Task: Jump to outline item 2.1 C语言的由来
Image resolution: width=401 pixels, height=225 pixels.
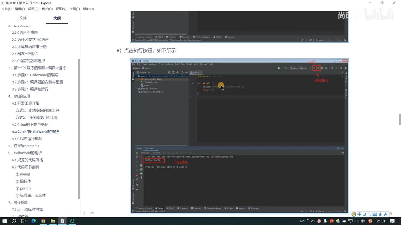Action: coord(25,32)
